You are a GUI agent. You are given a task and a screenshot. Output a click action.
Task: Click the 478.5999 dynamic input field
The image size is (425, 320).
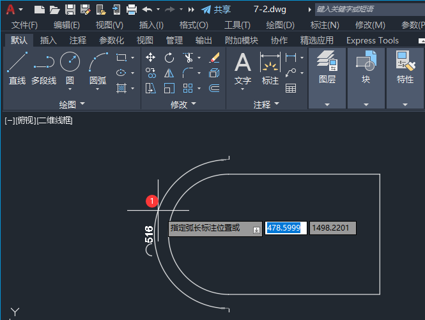pyautogui.click(x=285, y=228)
